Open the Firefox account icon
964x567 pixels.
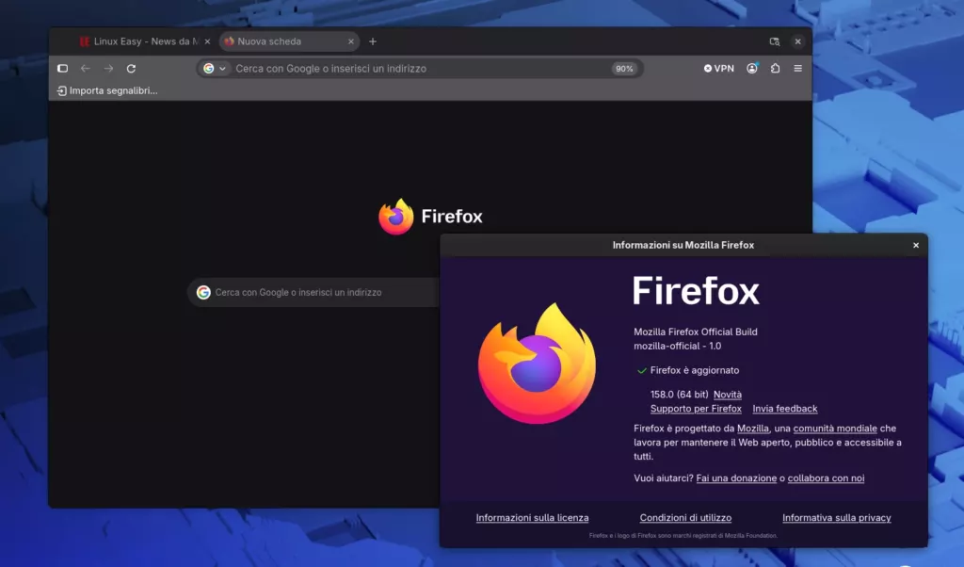[x=752, y=68]
